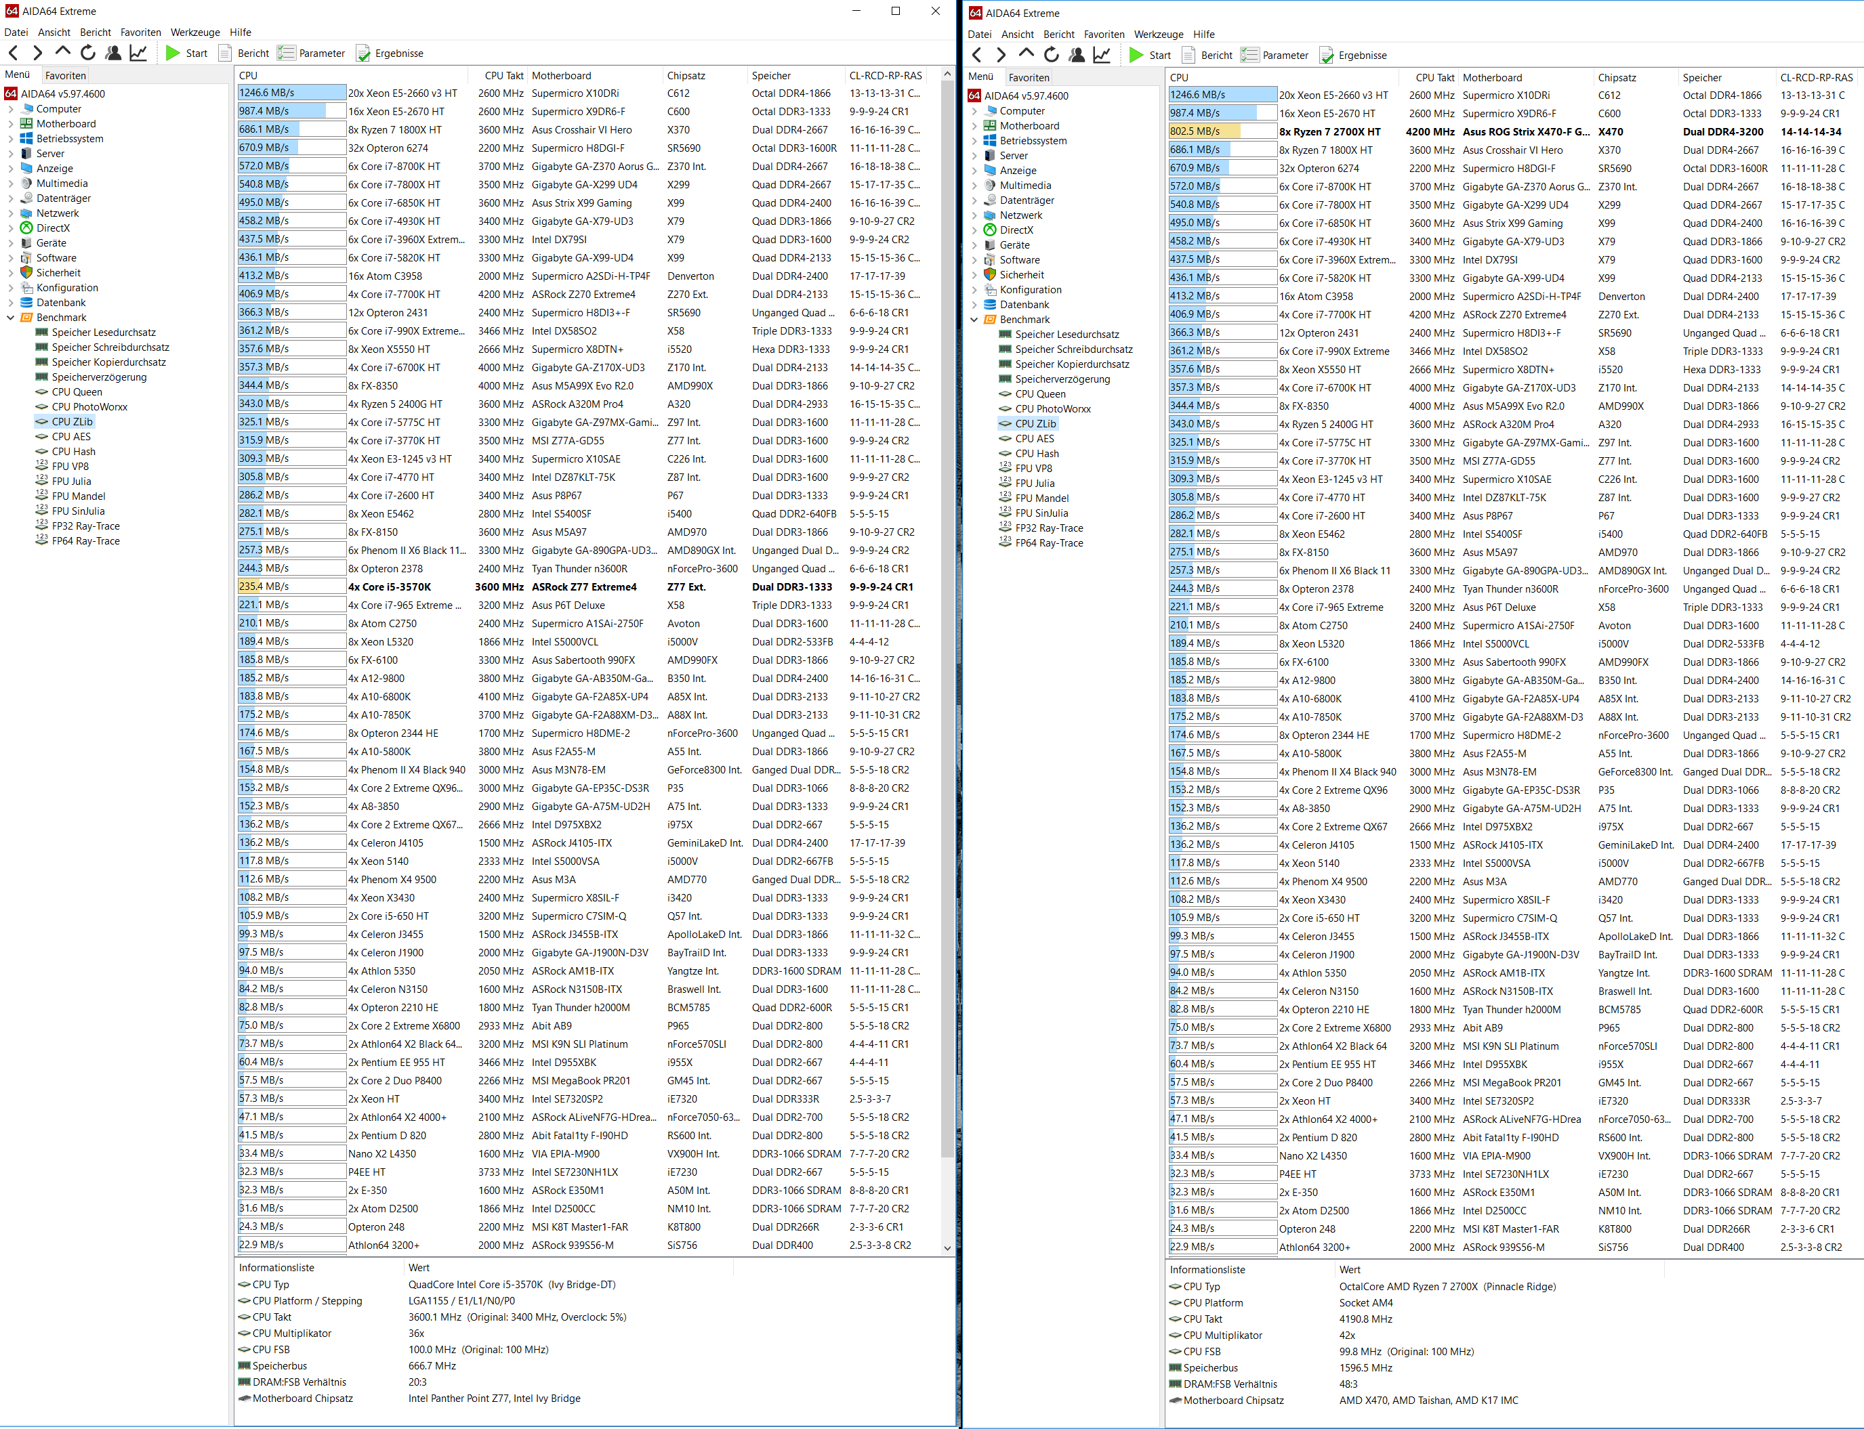Click the graph icon in right window toolbar
This screenshot has width=1864, height=1429.
1102,56
